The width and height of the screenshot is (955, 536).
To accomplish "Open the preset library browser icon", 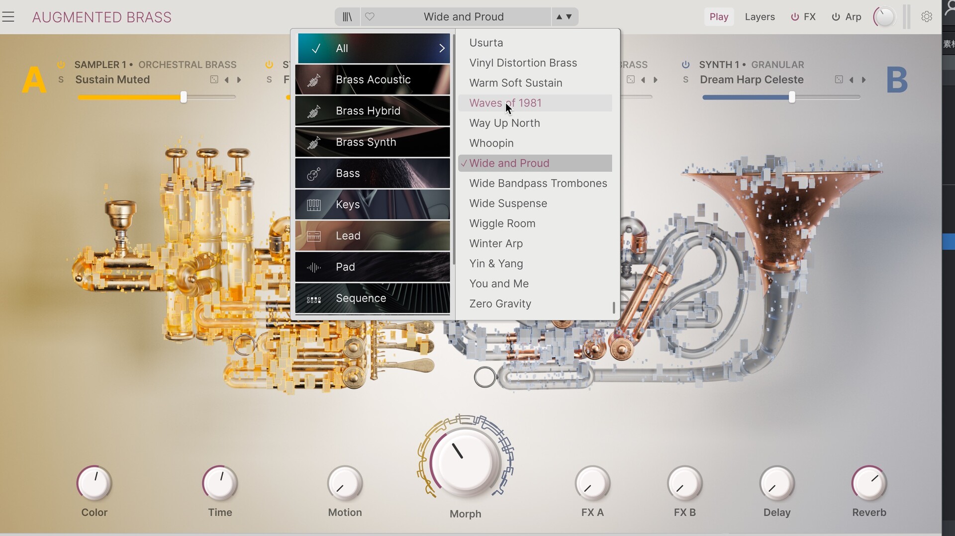I will click(x=347, y=17).
